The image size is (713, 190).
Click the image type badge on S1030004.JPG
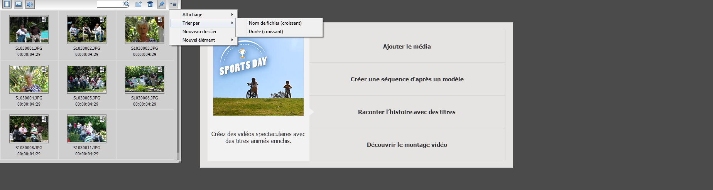click(44, 69)
